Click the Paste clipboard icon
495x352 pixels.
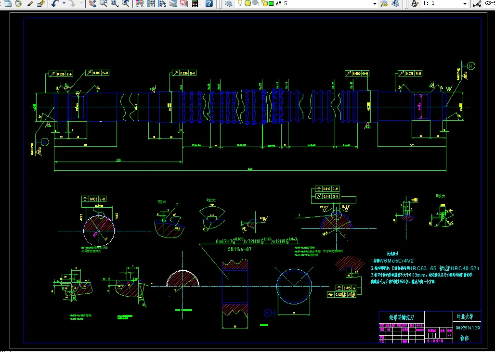pos(18,3)
